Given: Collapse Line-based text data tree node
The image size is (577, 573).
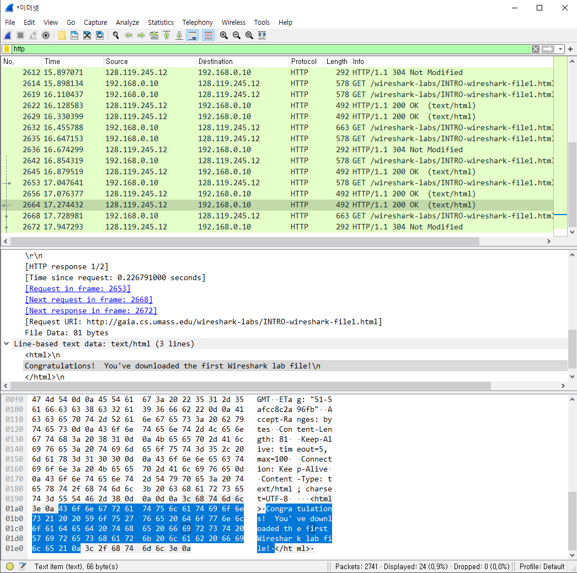Looking at the screenshot, I should click(x=6, y=344).
